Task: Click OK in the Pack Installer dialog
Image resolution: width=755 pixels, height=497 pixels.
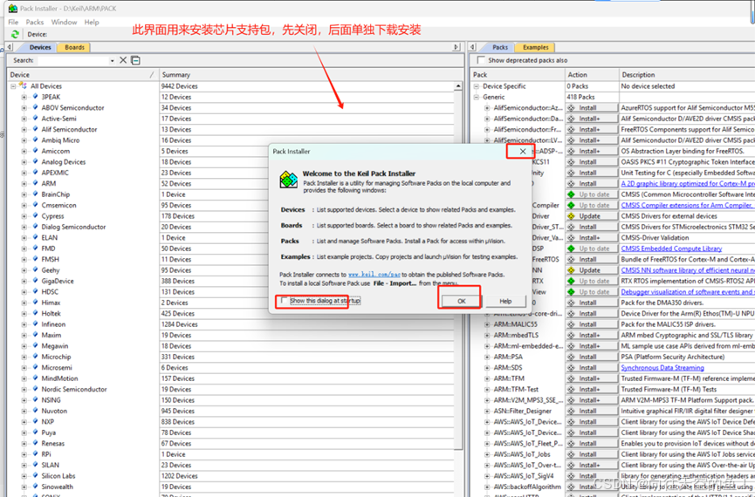Action: pyautogui.click(x=461, y=301)
